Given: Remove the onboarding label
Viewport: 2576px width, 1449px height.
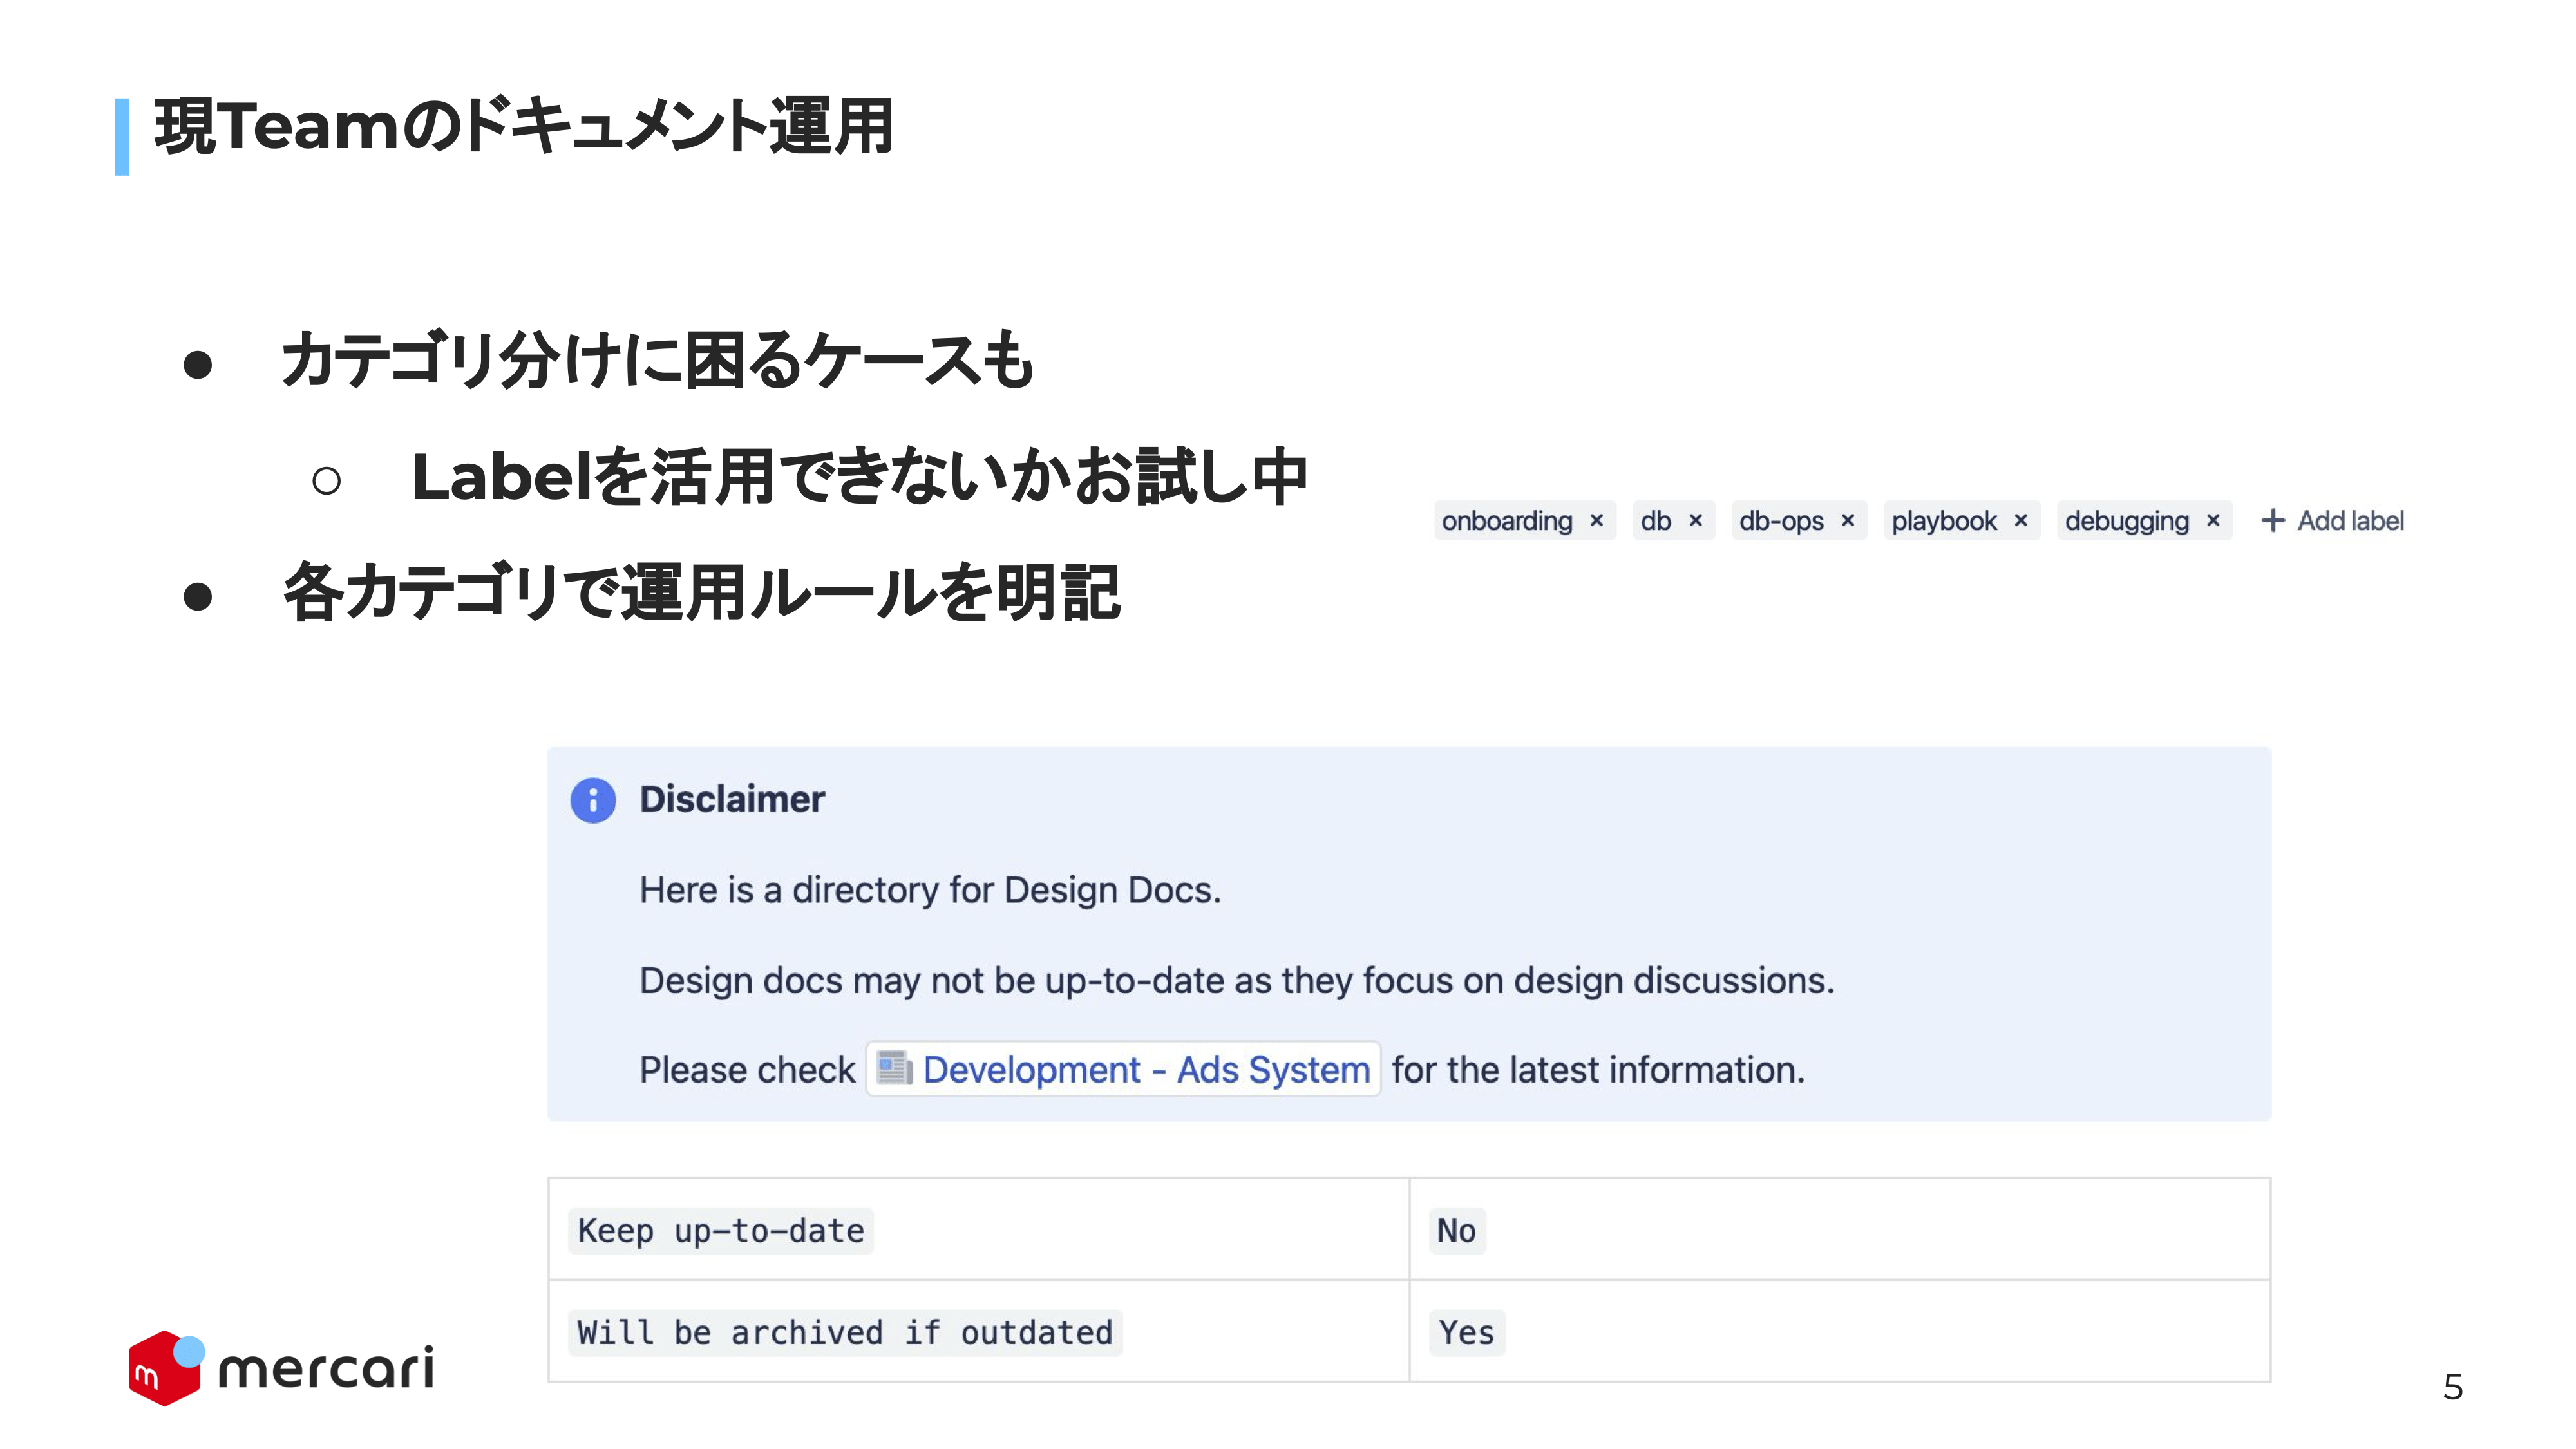Looking at the screenshot, I should (x=1596, y=520).
